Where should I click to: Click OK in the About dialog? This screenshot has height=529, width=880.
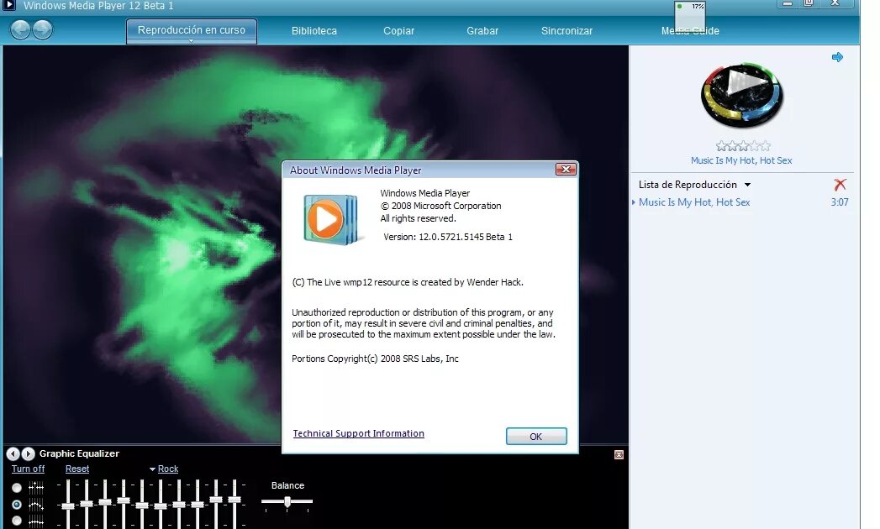536,436
